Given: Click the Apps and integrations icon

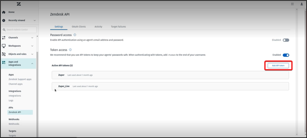Looking at the screenshot, I should (x=3, y=63).
